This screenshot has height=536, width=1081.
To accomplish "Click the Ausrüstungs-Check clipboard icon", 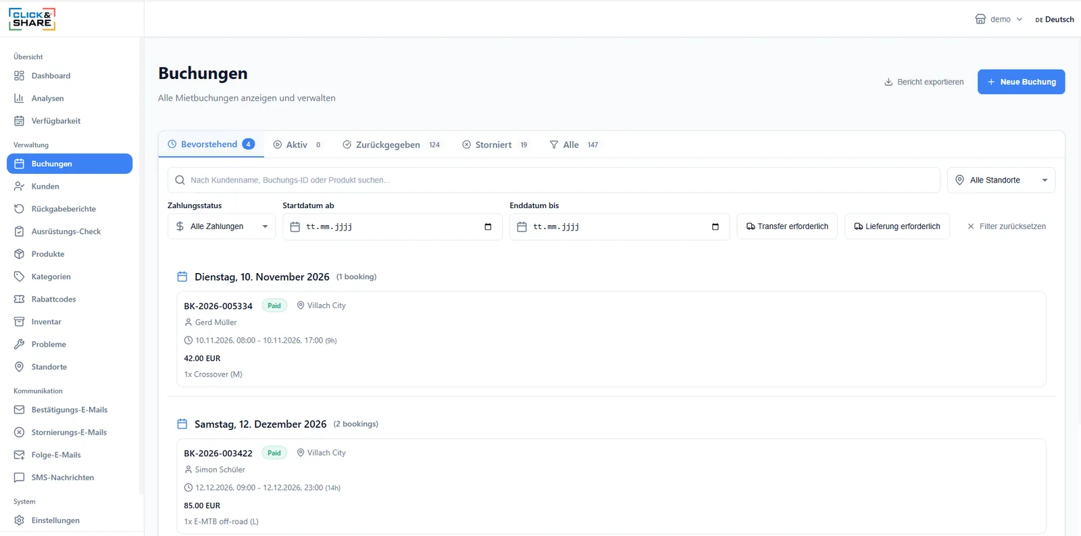I will click(x=19, y=231).
